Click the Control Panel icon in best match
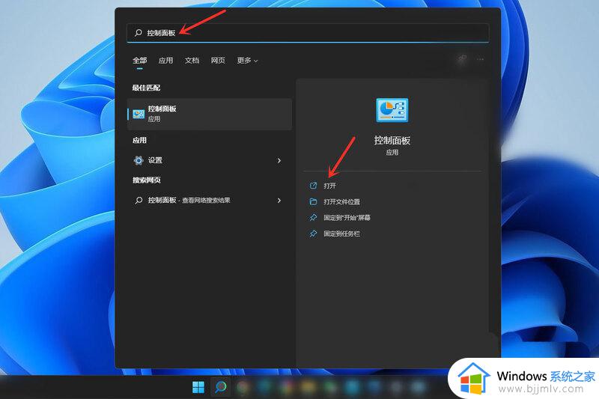This screenshot has width=599, height=399. coord(139,114)
